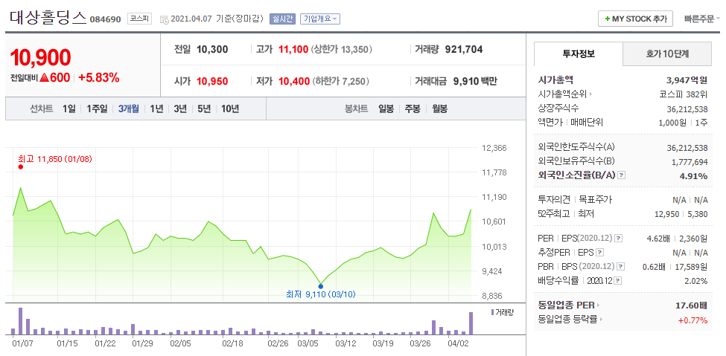Select the 3개월 line chart period
726x356 pixels.
tap(128, 109)
